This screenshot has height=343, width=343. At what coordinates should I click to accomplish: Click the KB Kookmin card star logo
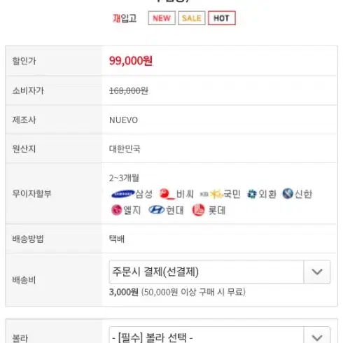tap(211, 194)
